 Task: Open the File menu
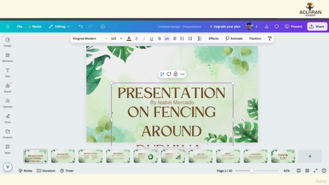(x=20, y=27)
